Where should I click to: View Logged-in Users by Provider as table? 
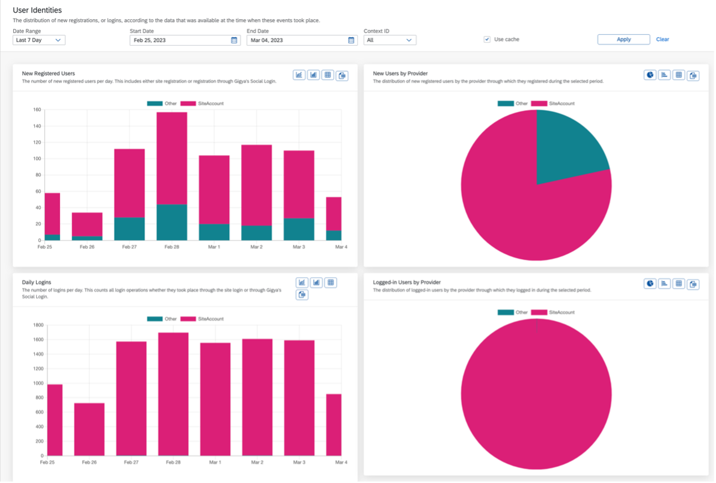[x=679, y=283]
